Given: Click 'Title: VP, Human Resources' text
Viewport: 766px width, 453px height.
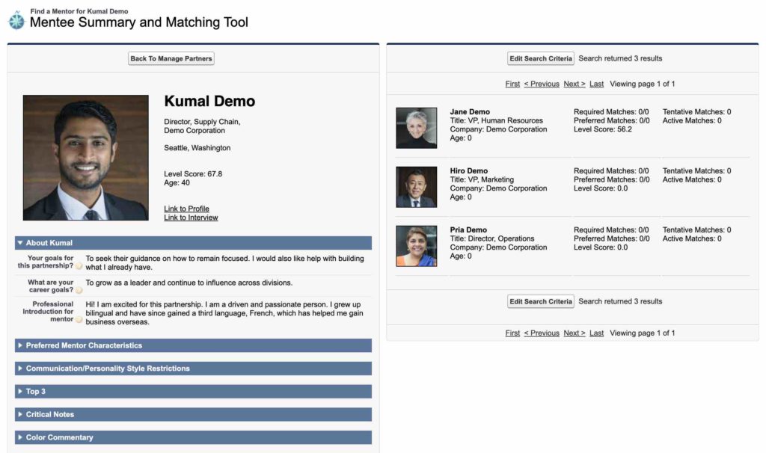Looking at the screenshot, I should click(x=497, y=120).
